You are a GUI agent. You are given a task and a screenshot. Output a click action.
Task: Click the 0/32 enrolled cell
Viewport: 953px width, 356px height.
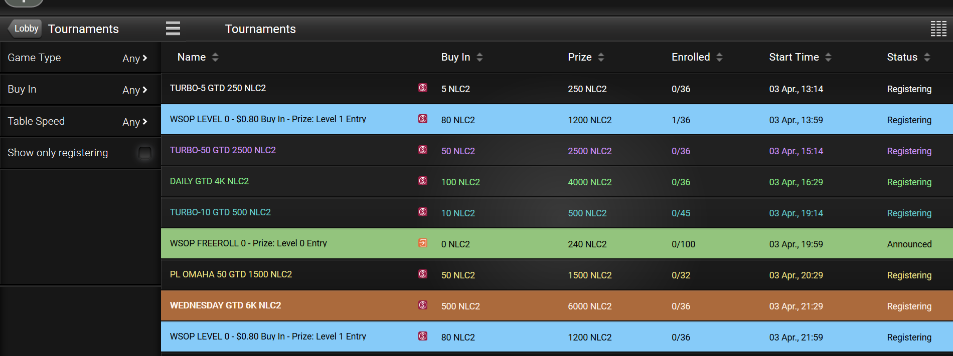tap(681, 275)
